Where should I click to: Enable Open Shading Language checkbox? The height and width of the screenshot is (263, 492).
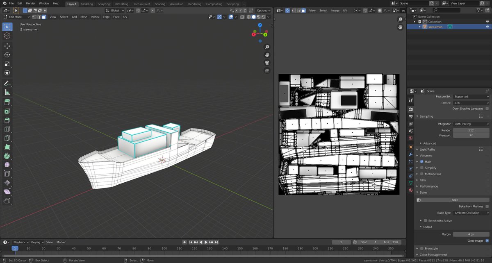(487, 109)
